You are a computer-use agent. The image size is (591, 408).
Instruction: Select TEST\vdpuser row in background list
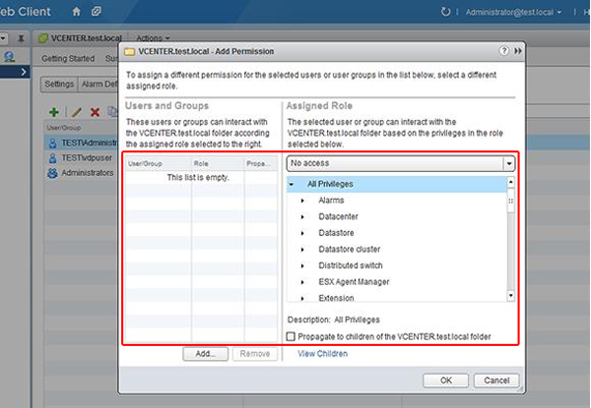(82, 158)
